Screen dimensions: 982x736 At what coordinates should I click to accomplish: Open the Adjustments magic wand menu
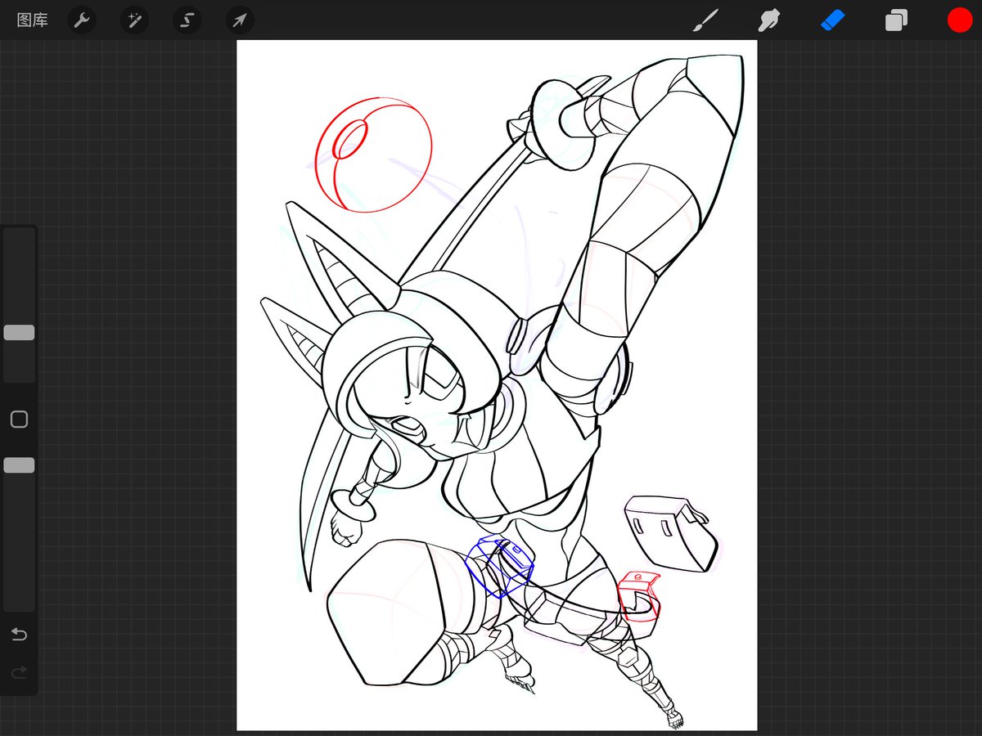(x=134, y=20)
